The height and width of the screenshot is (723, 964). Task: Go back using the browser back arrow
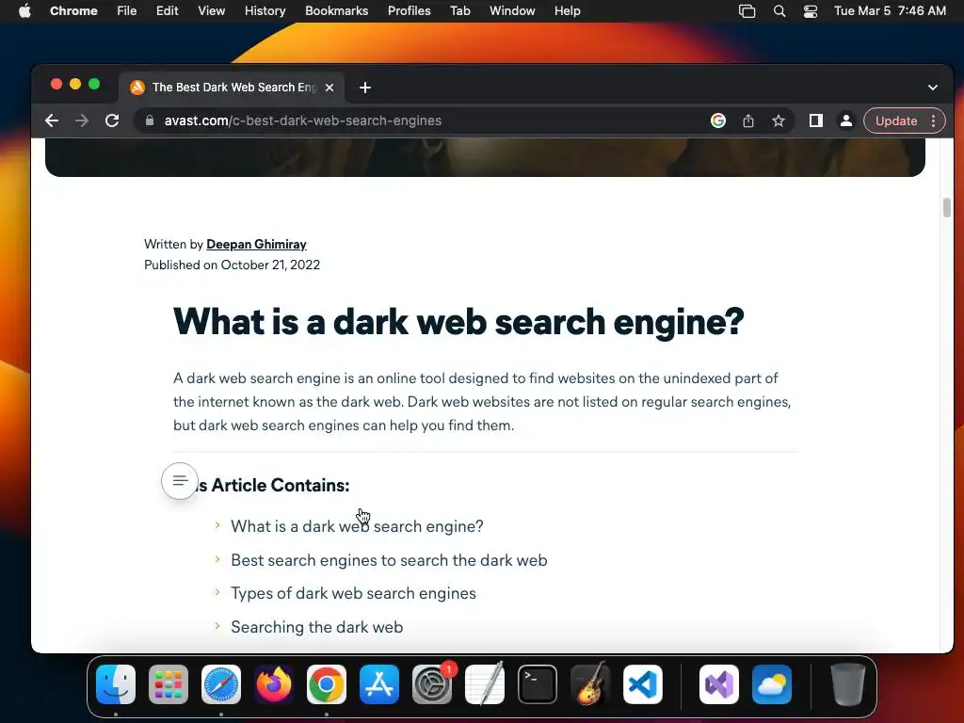tap(52, 120)
